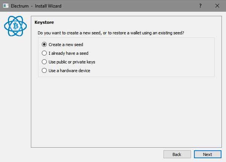Click the "Use a hardware device" label text

69,71
